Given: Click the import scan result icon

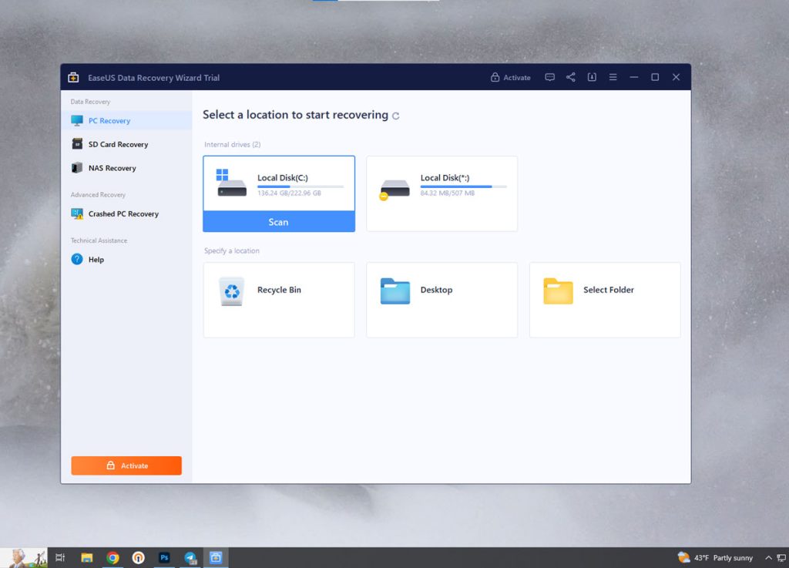Looking at the screenshot, I should pyautogui.click(x=592, y=77).
